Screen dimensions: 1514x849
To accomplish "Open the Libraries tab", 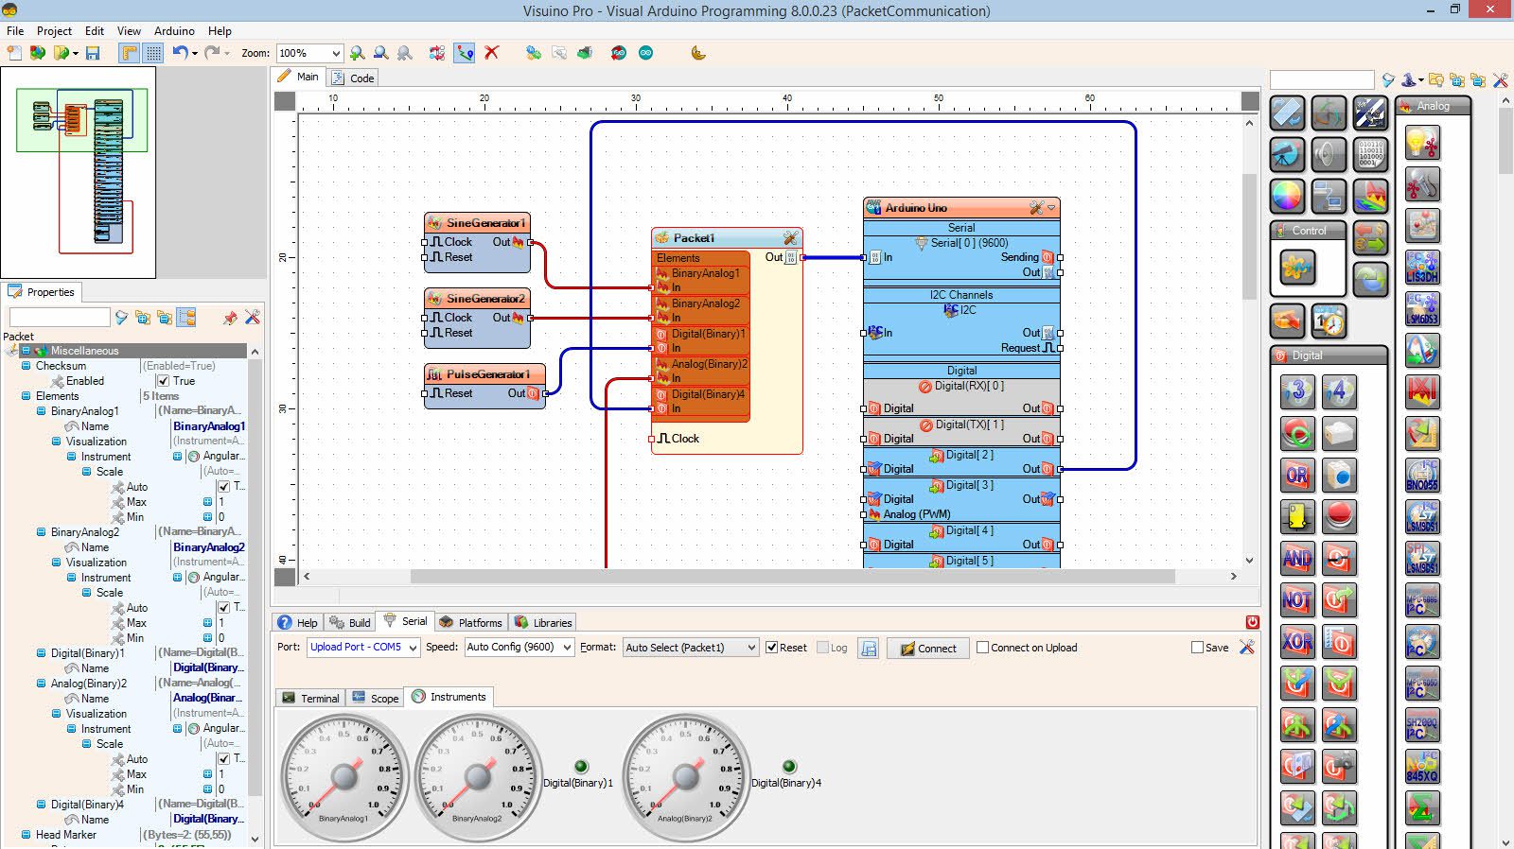I will pyautogui.click(x=543, y=622).
